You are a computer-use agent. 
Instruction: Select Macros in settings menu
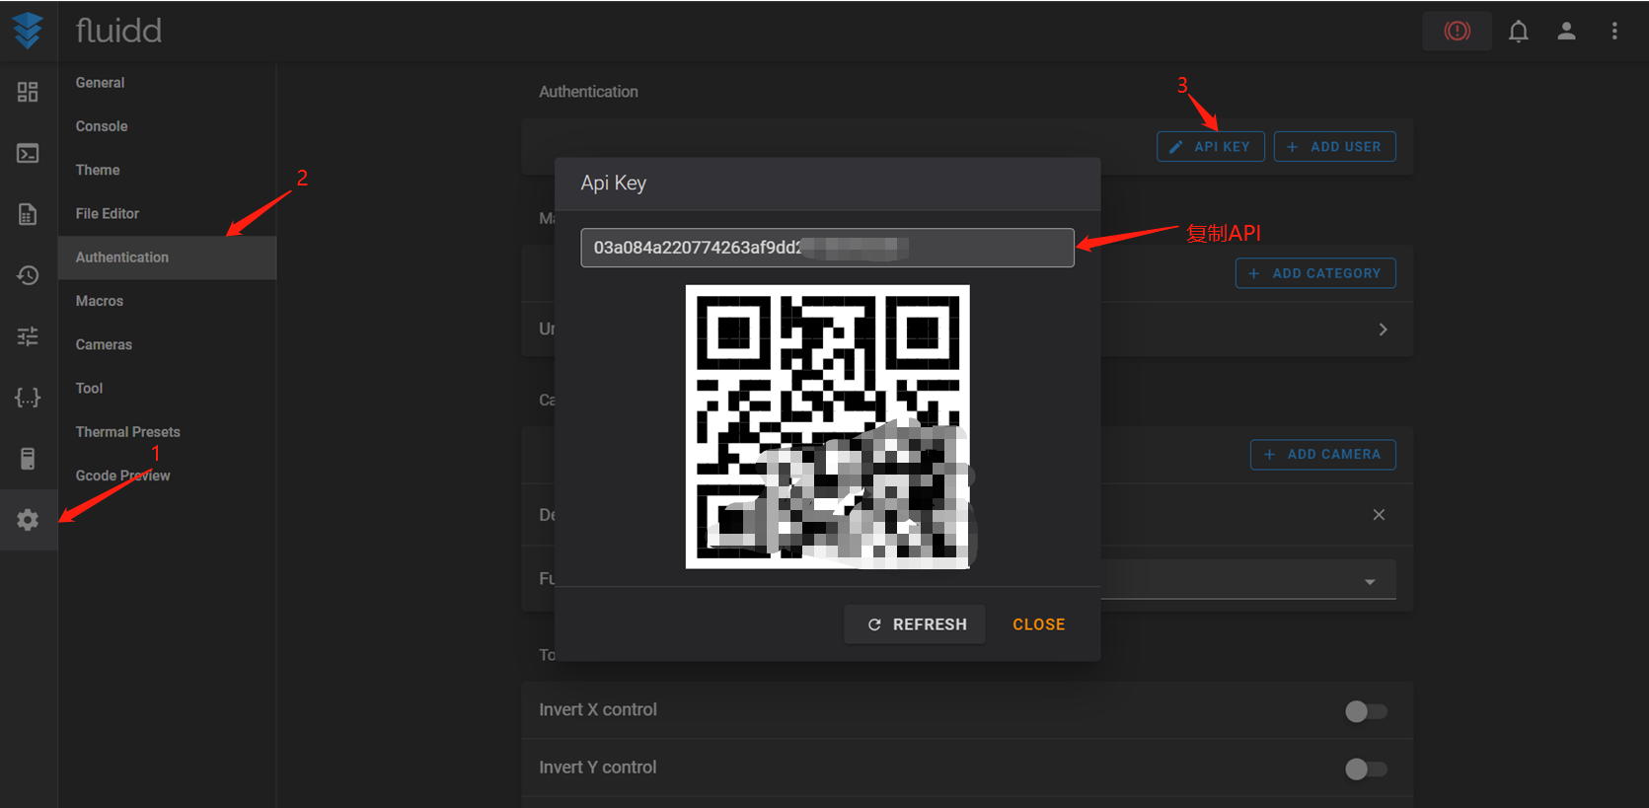pyautogui.click(x=100, y=301)
